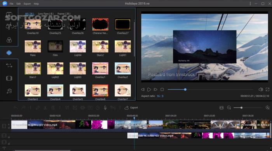Open the File menu
Screen dimensions: 272x151
coord(11,3)
